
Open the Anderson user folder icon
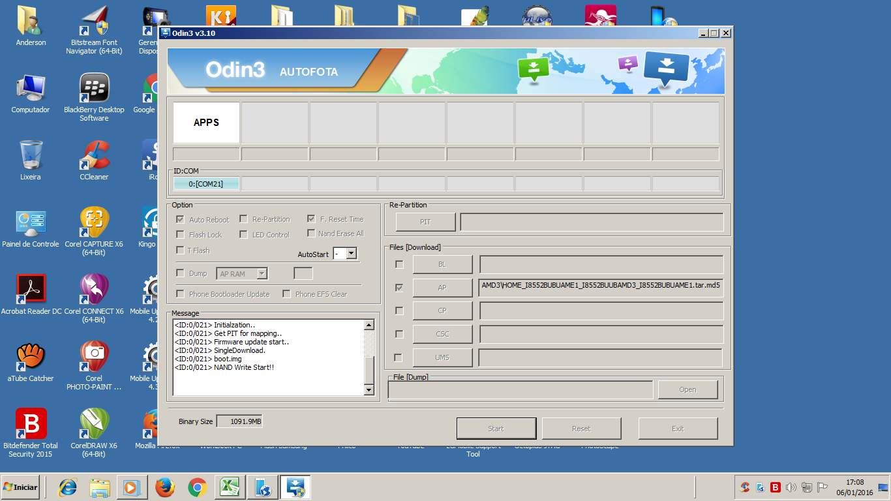tap(31, 26)
